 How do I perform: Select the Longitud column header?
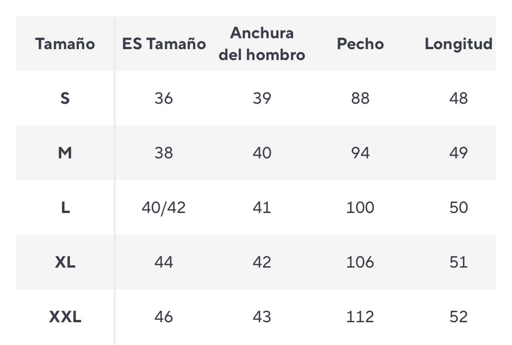point(458,44)
